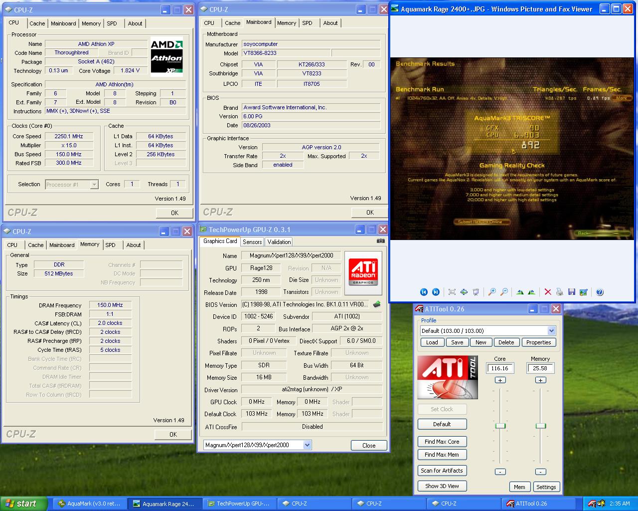Save a copy using floppy disk icon
This screenshot has height=511, width=638.
click(x=571, y=292)
